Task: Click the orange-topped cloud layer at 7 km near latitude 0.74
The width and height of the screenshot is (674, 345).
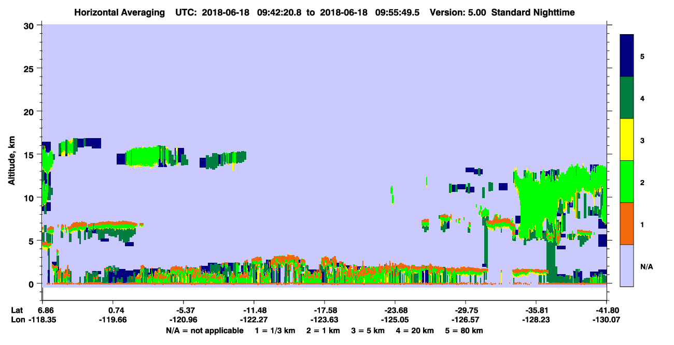Action: (x=106, y=226)
